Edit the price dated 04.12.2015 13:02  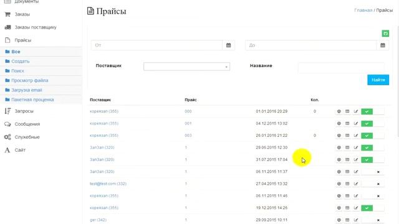click(x=356, y=123)
